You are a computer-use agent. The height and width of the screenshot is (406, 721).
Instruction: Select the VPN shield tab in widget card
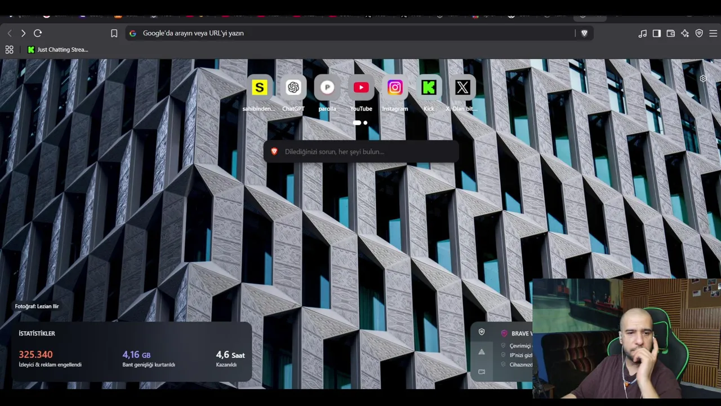pos(482,333)
